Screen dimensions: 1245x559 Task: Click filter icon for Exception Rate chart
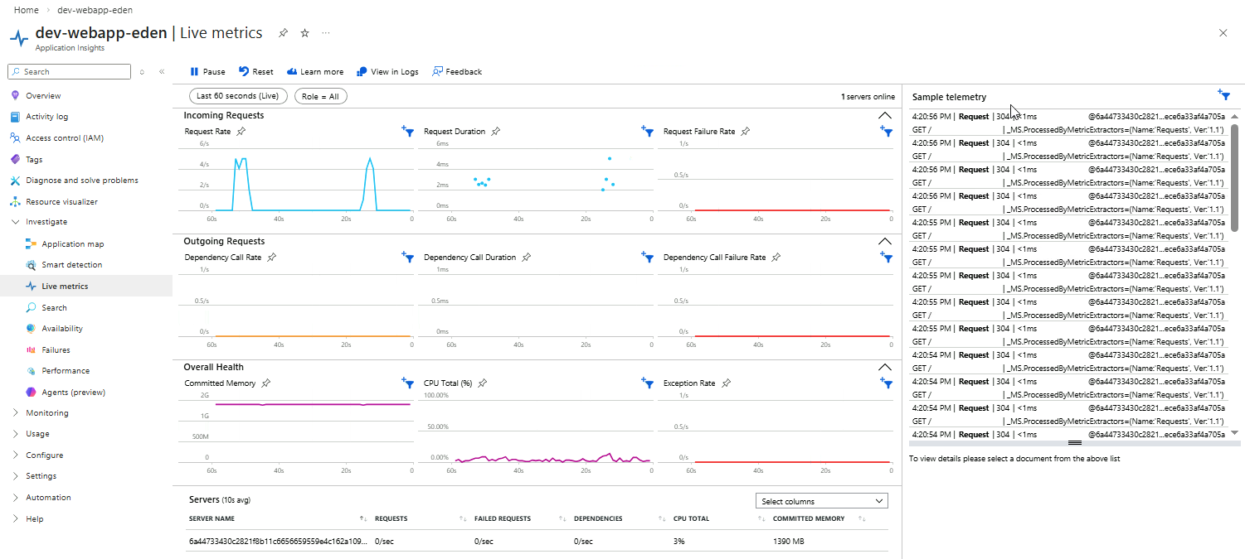887,383
